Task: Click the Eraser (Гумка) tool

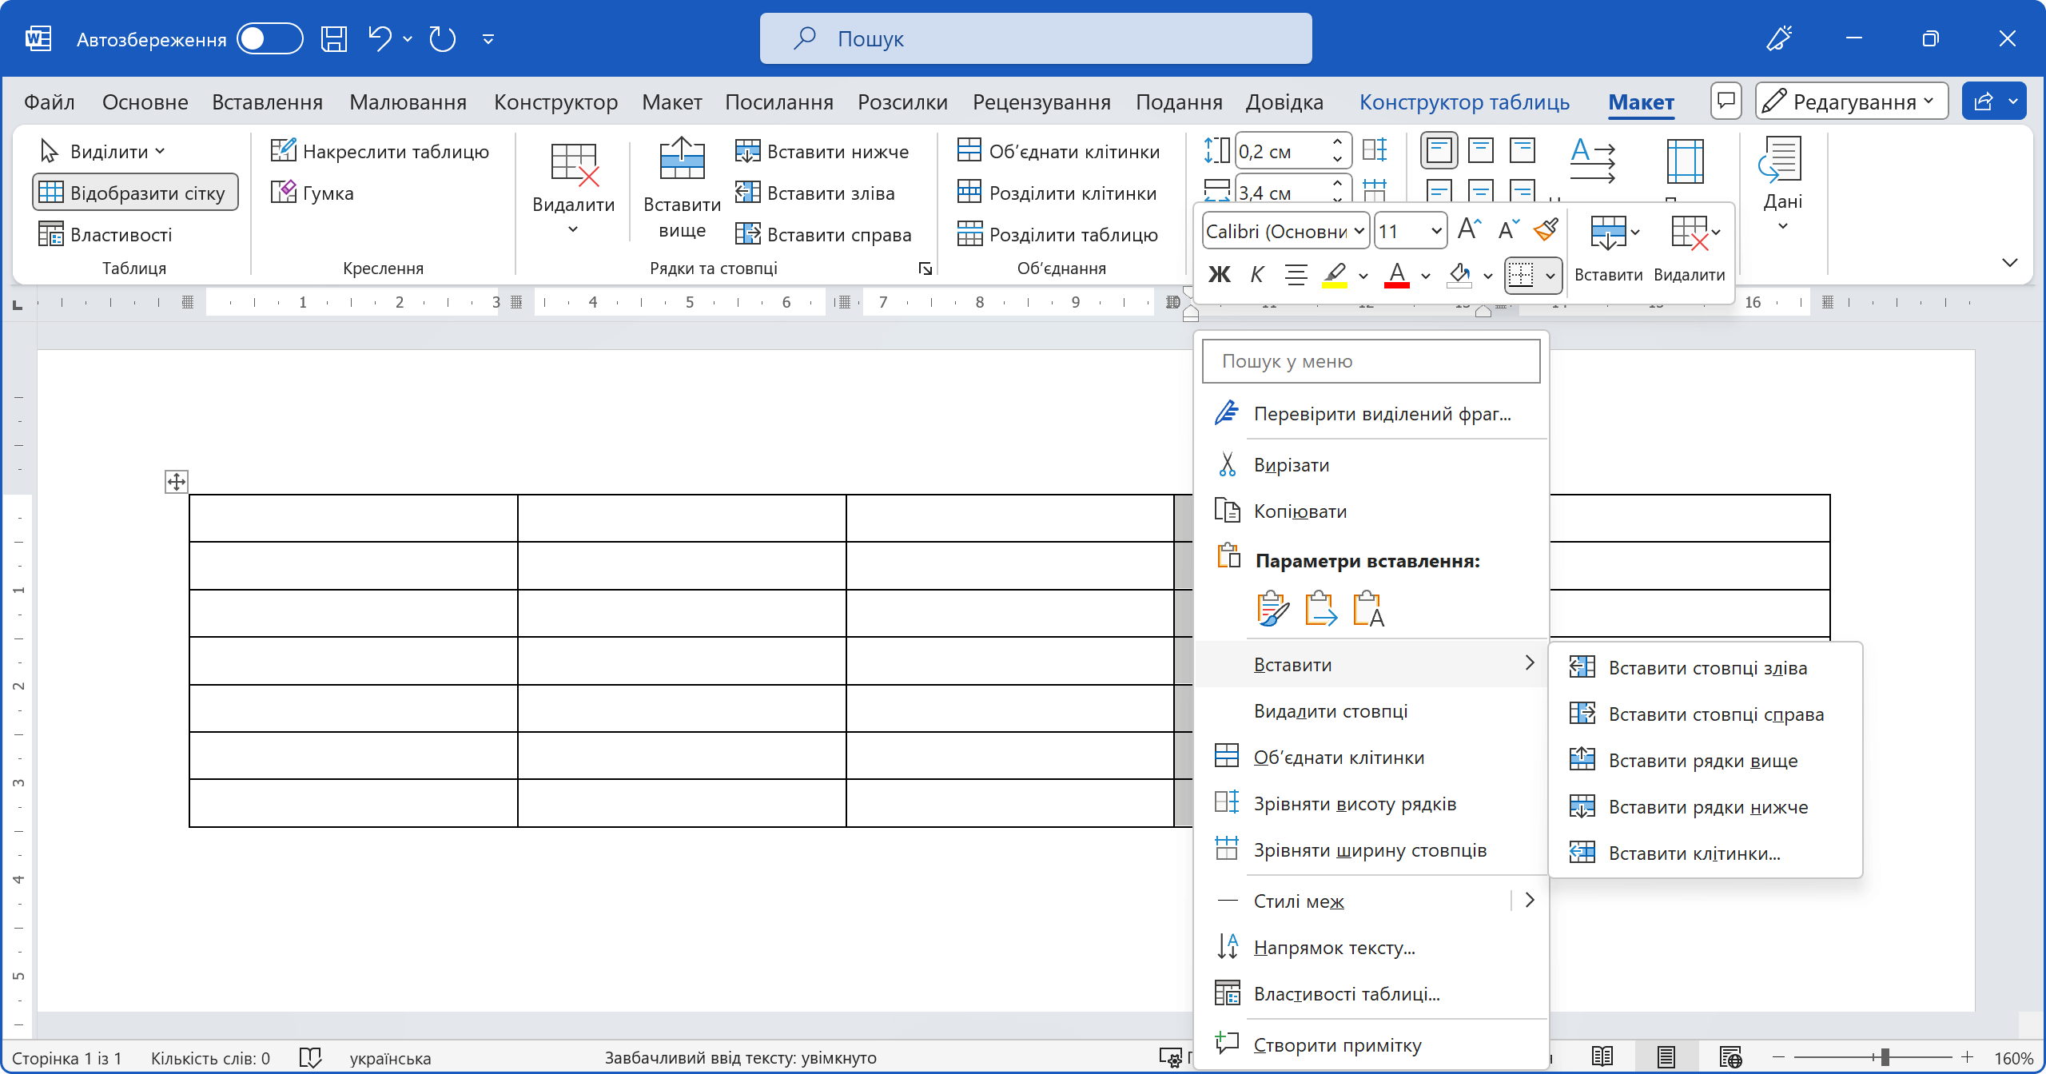Action: tap(312, 193)
